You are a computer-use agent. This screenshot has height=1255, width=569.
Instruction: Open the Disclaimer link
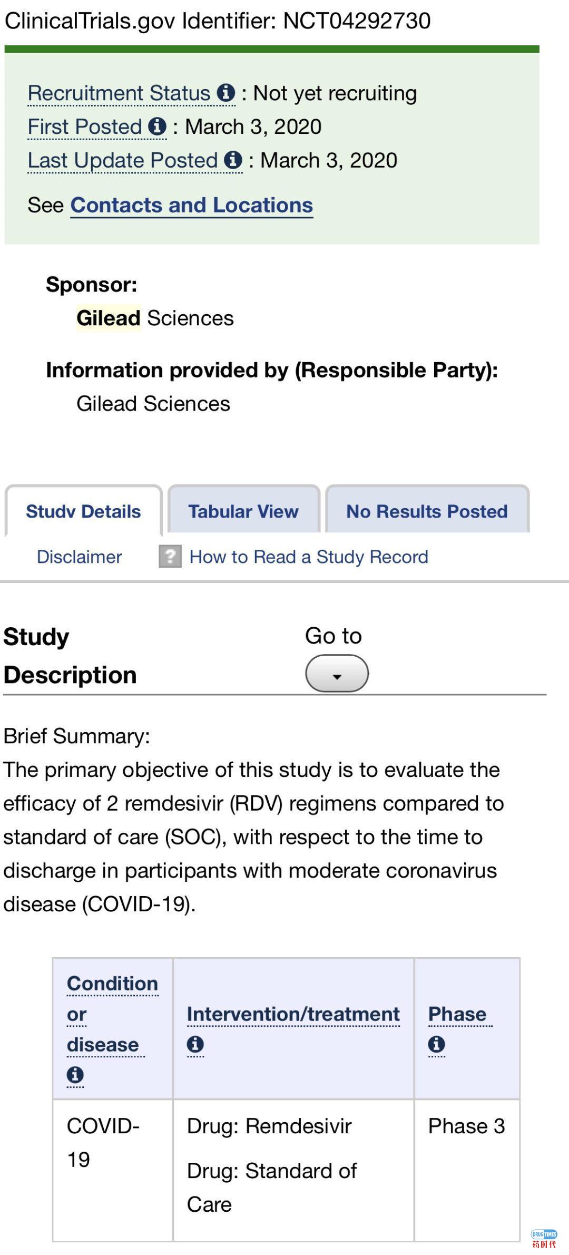click(x=79, y=557)
